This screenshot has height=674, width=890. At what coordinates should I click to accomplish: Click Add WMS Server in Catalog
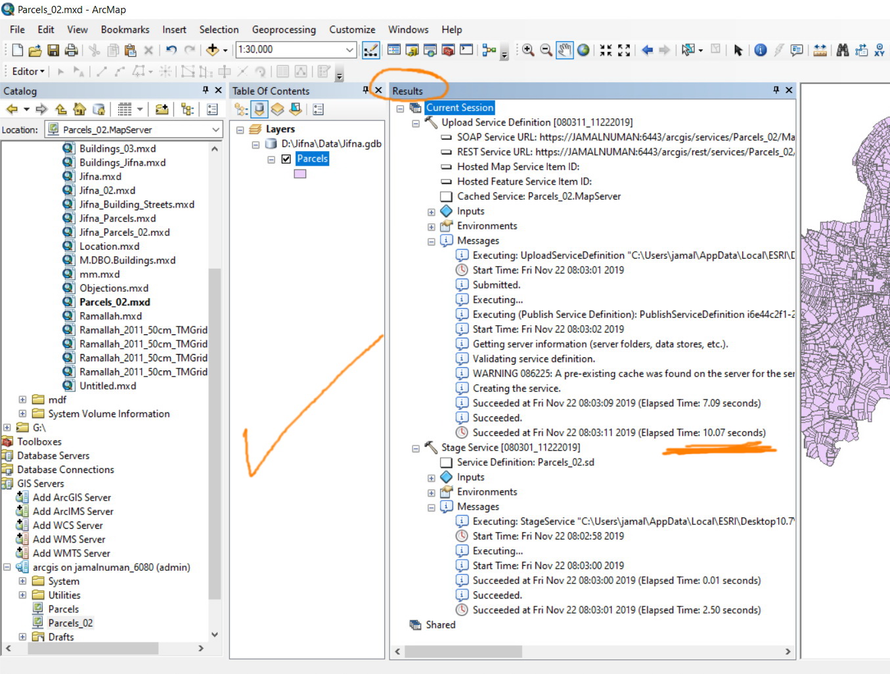[x=69, y=539]
